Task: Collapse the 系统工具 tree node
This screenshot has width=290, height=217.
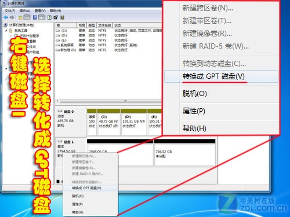Action: 6,31
